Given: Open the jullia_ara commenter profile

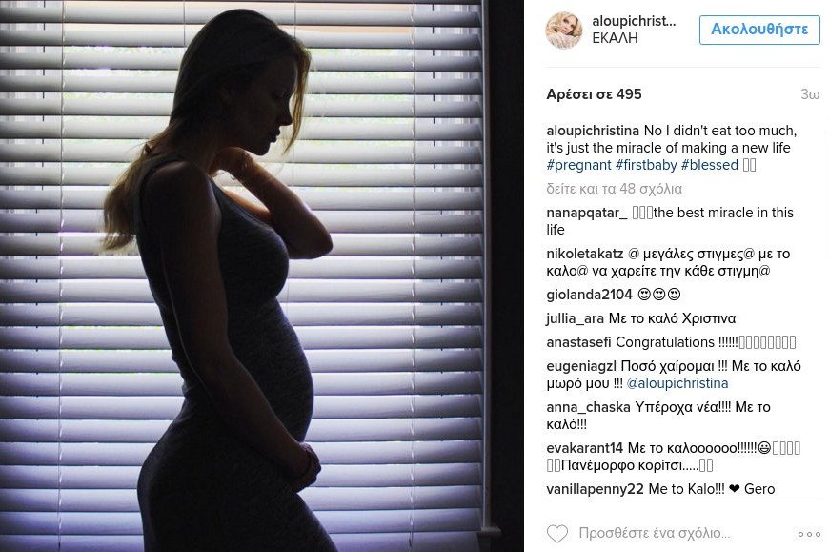Looking at the screenshot, I should tap(576, 318).
